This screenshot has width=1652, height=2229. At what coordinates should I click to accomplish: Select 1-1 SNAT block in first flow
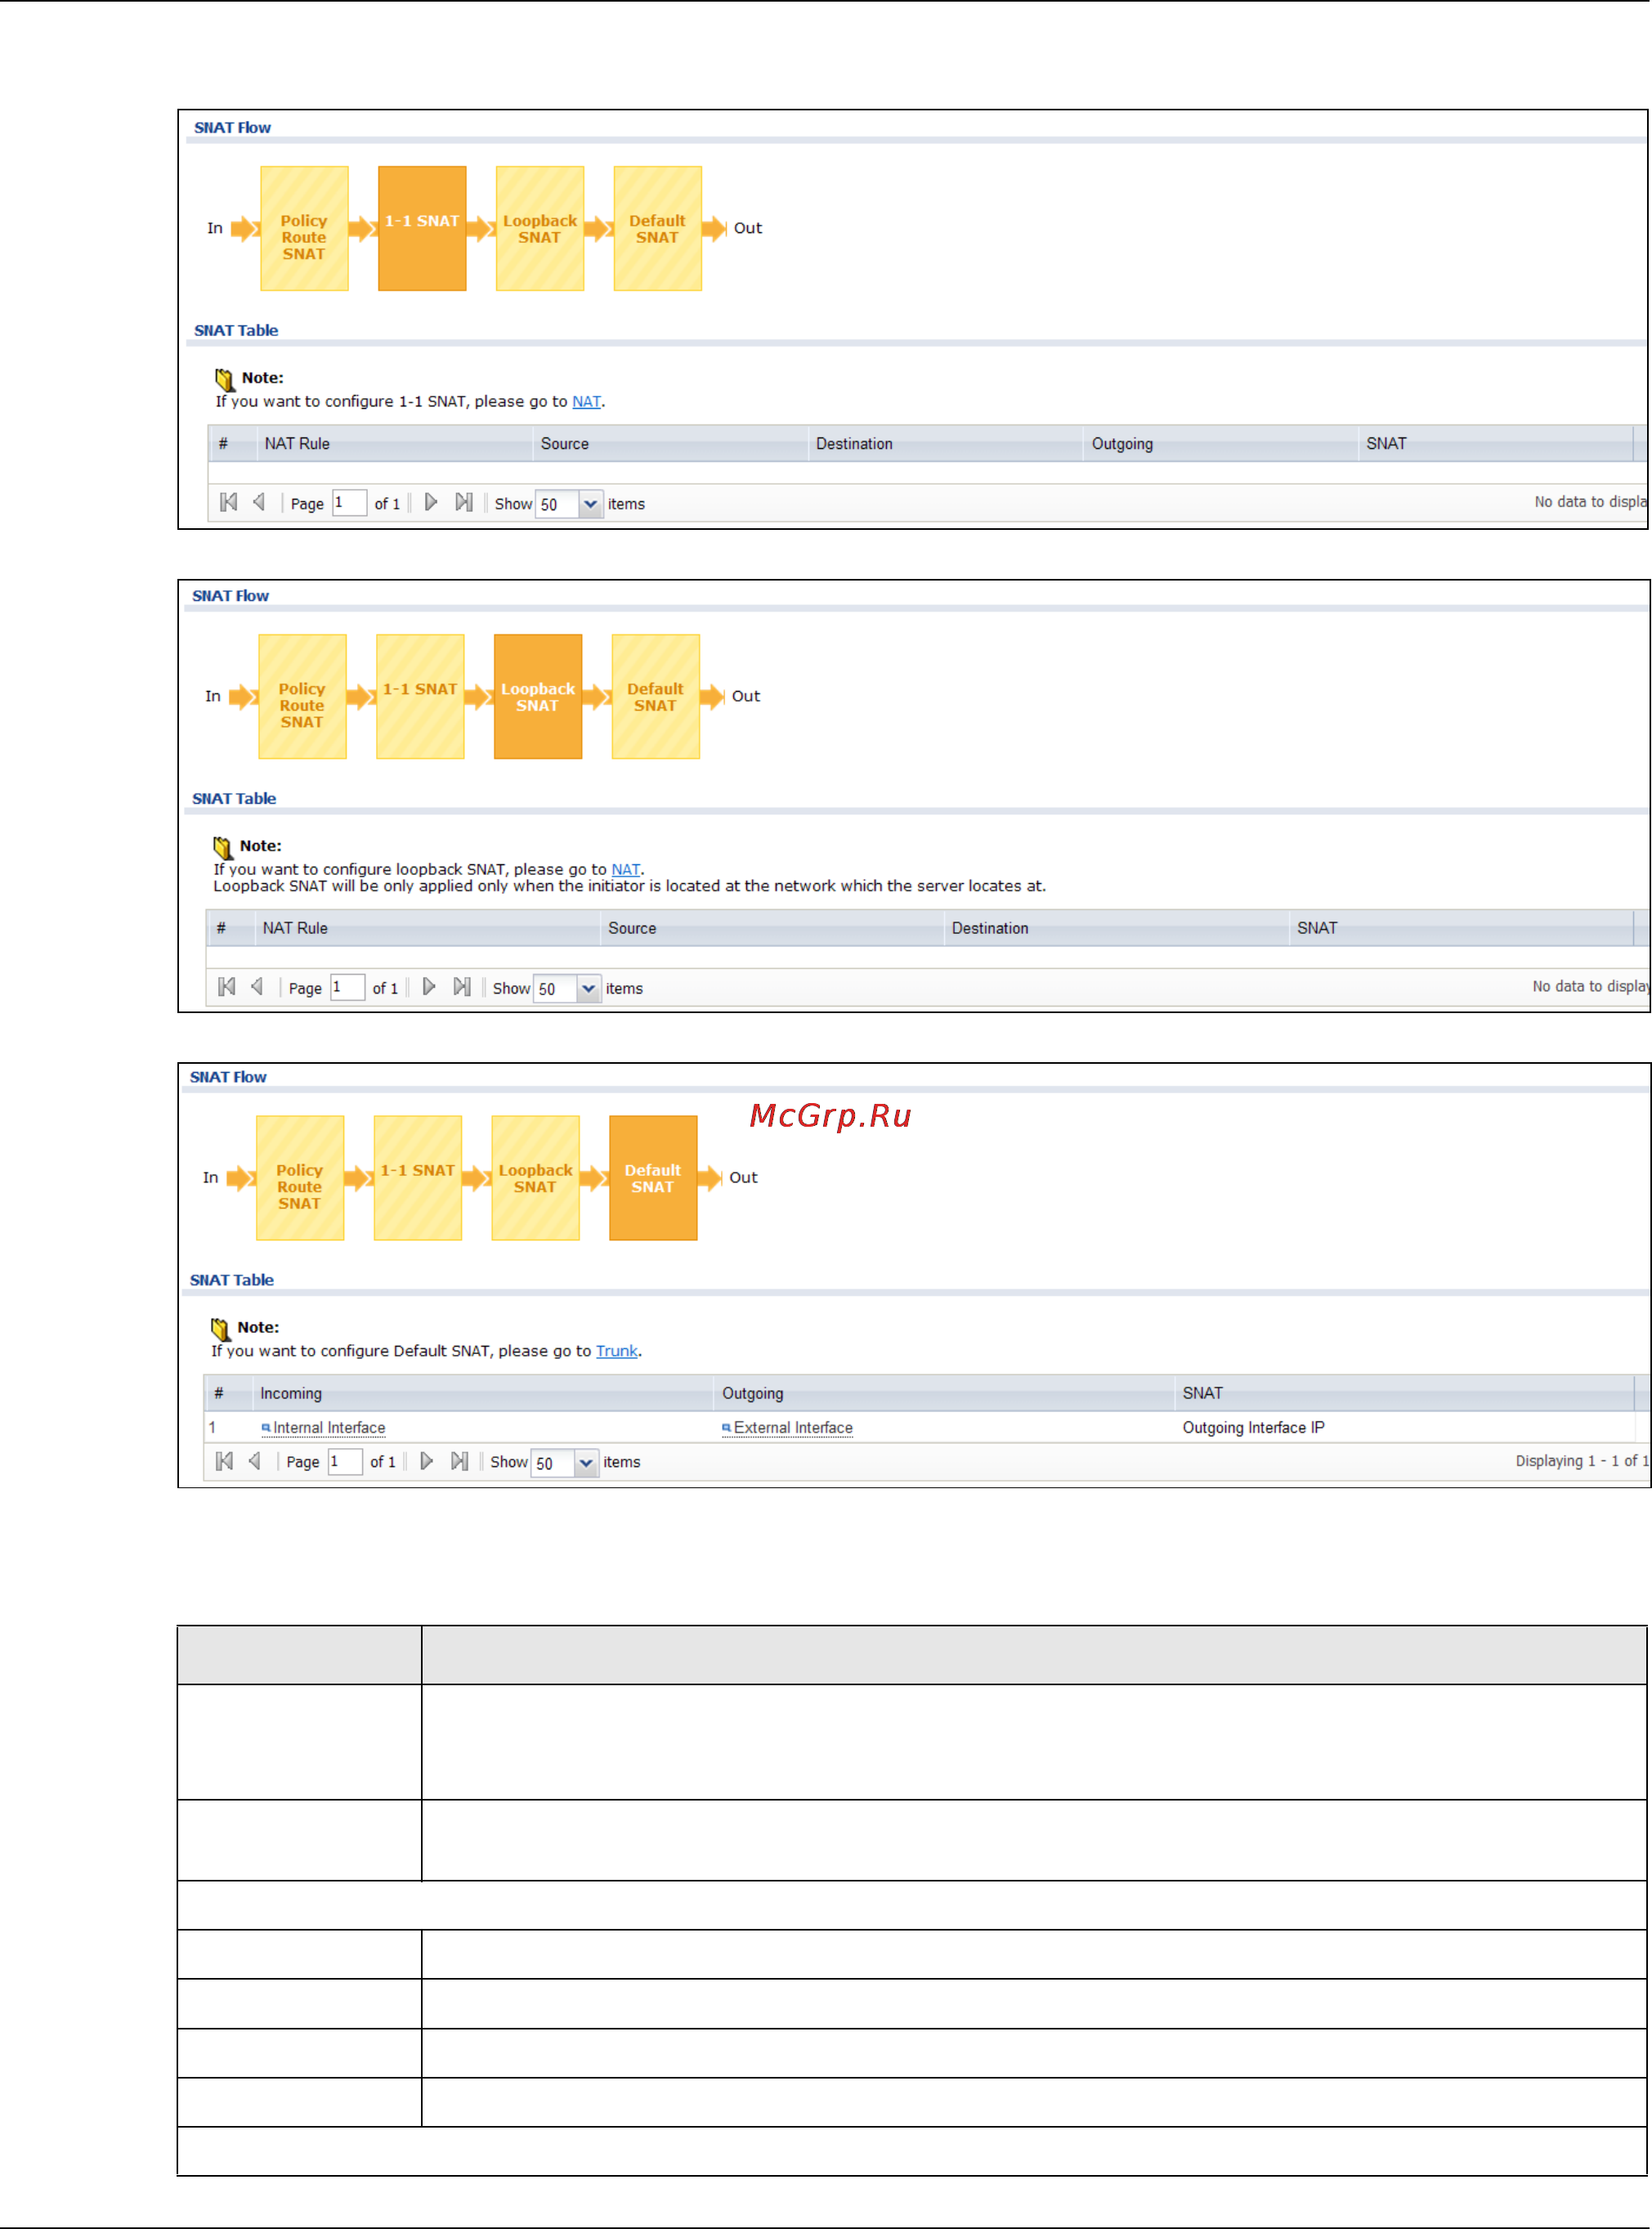pos(422,228)
